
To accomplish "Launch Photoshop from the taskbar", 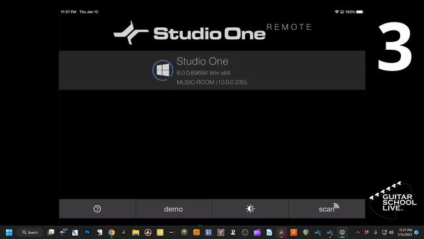I will 87,232.
